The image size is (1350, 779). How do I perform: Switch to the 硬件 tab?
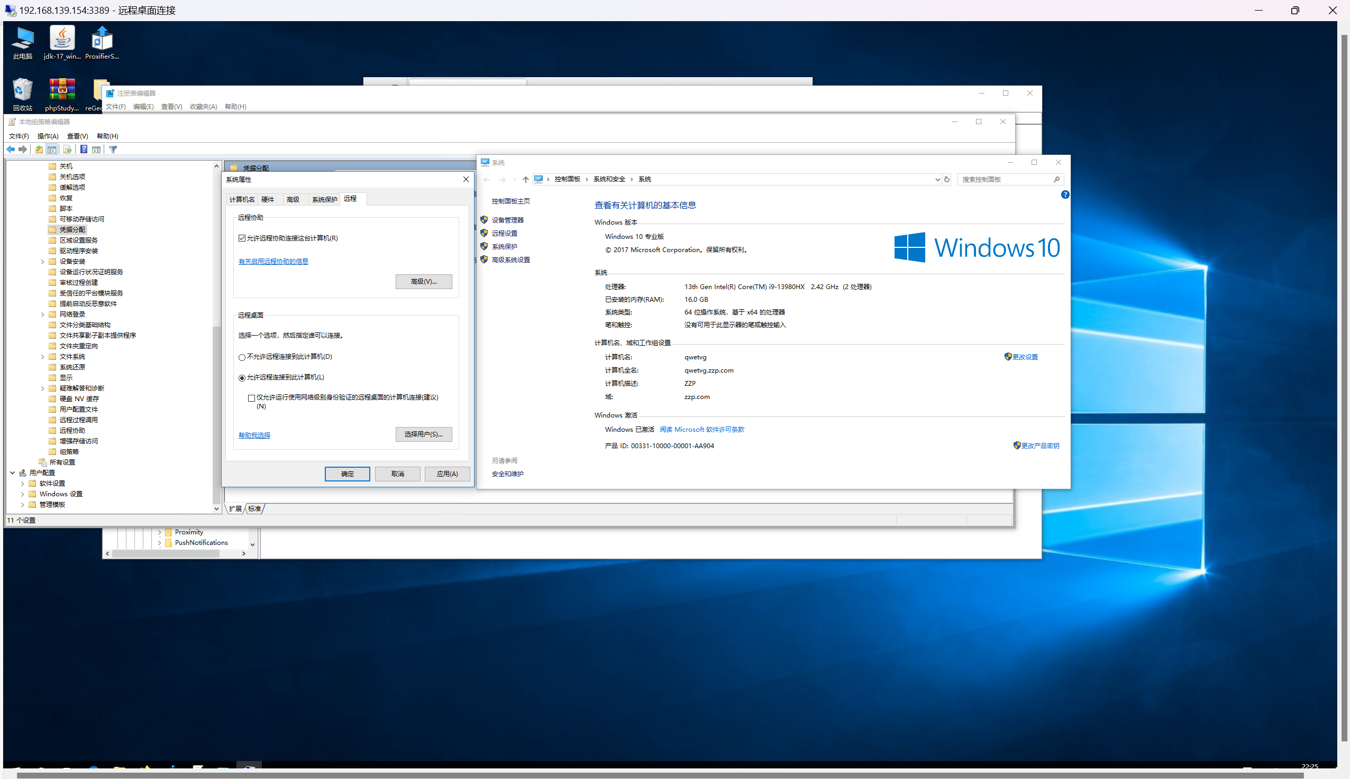point(268,200)
